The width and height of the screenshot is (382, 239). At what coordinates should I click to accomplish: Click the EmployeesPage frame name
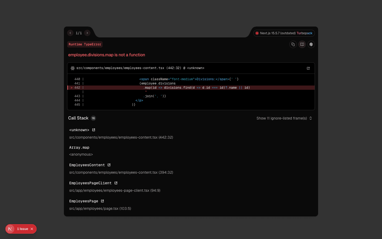click(x=84, y=201)
